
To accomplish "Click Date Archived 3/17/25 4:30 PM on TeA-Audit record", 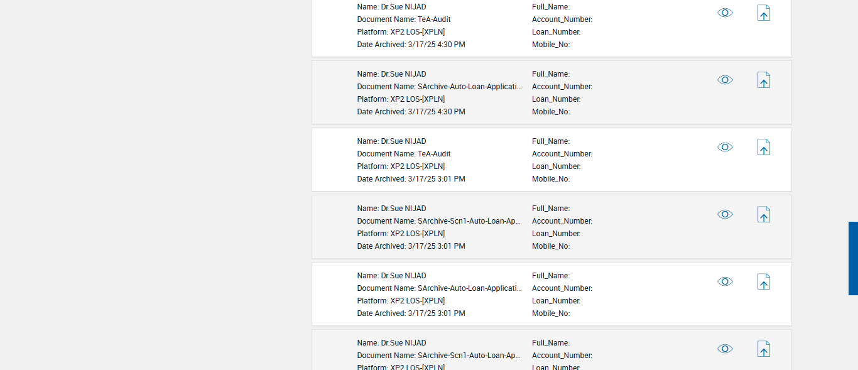I will click(436, 45).
